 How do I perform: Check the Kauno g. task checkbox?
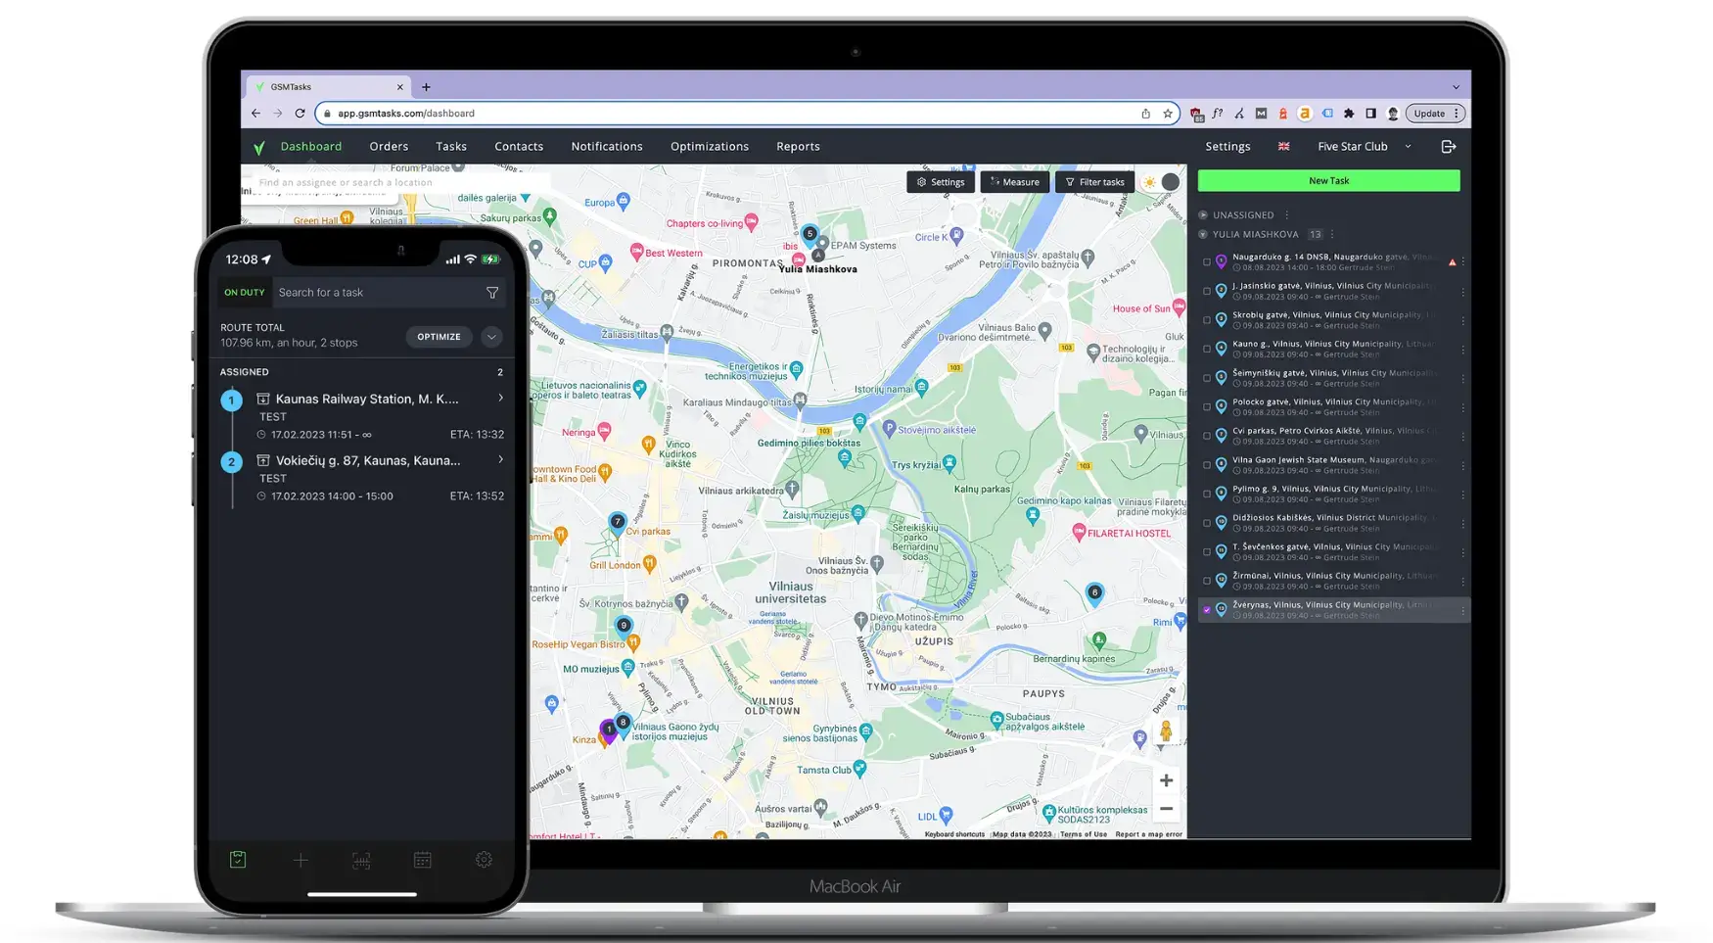point(1206,349)
